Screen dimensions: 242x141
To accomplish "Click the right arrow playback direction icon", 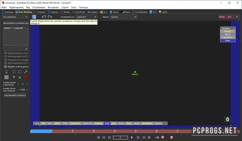I will pyautogui.click(x=157, y=137).
